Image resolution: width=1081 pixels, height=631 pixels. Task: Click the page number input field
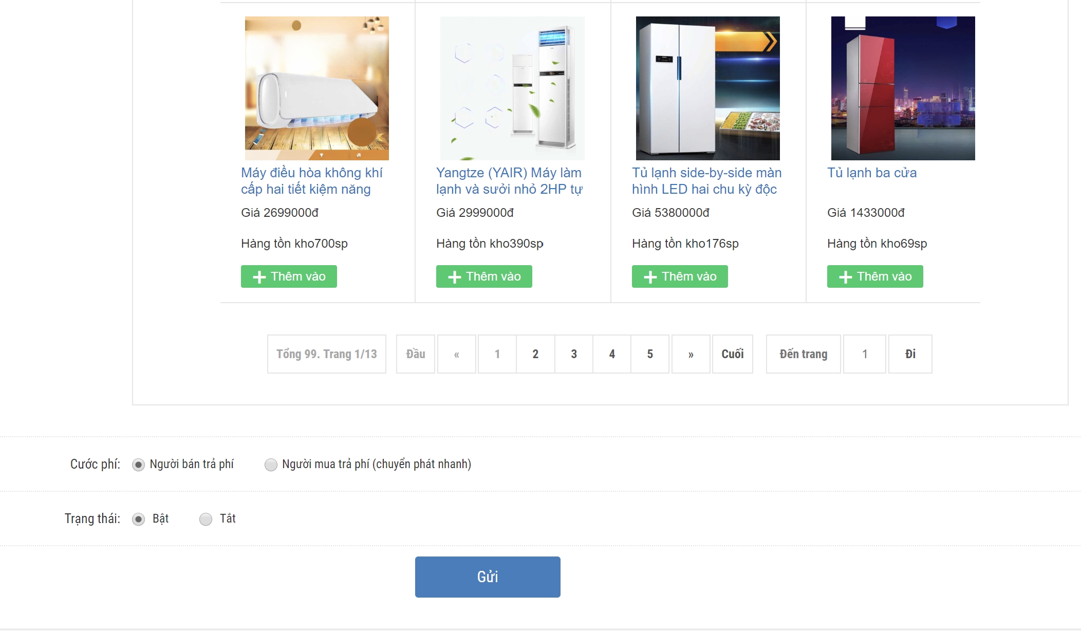(865, 354)
